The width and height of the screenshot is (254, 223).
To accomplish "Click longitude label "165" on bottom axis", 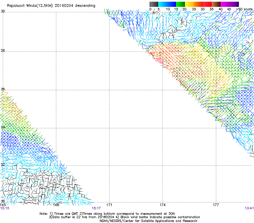I will [x=3, y=205].
